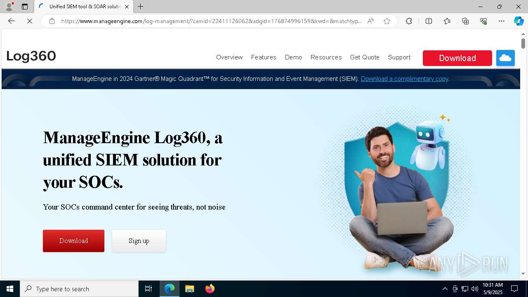Open the network tray icon

point(464,289)
